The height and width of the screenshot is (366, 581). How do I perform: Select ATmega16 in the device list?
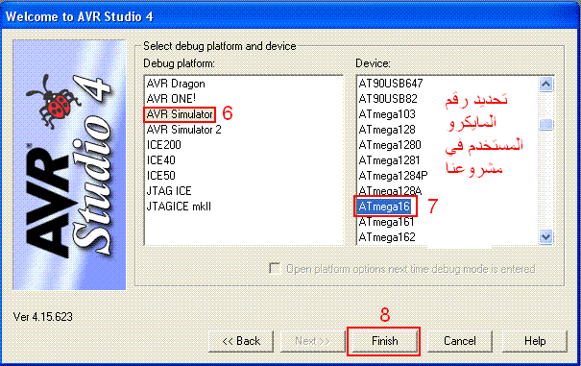(384, 207)
